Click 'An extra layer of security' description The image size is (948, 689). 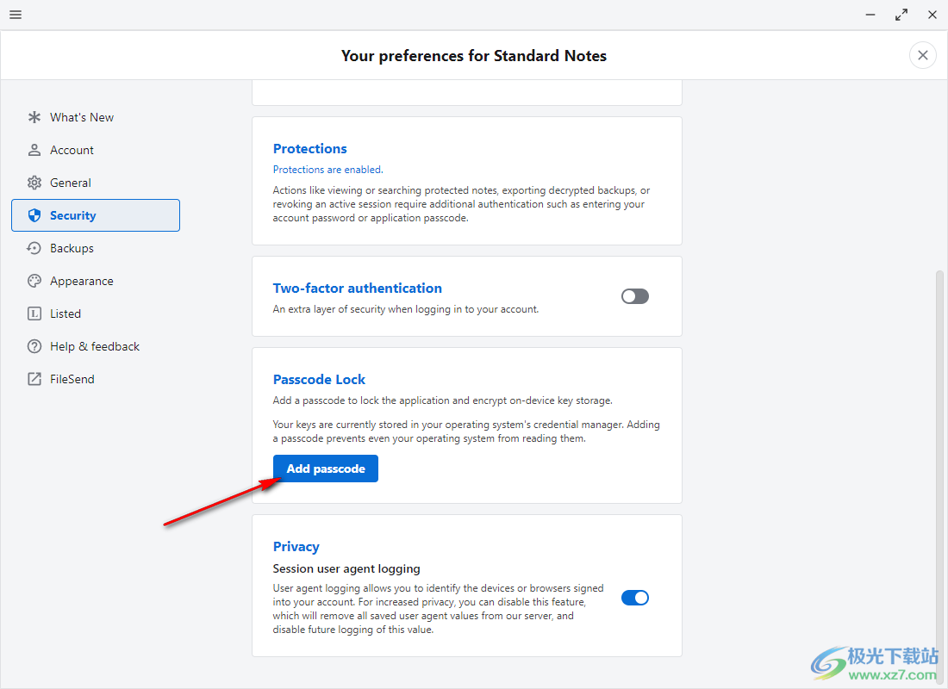coord(406,309)
